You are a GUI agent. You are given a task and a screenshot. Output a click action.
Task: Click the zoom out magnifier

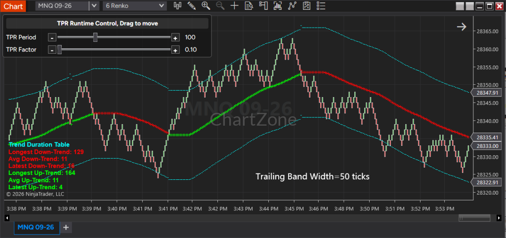coord(220,5)
